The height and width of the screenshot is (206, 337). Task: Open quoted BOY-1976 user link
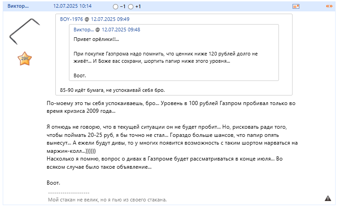pos(71,19)
